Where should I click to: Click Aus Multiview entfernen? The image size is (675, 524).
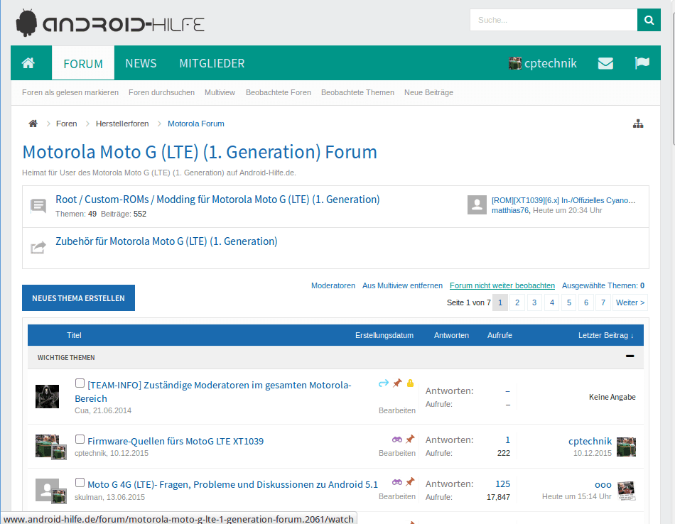pos(402,285)
